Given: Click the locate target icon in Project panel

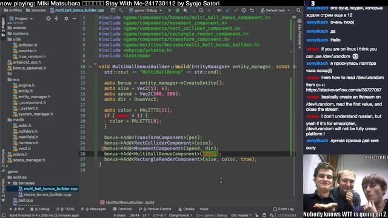Looking at the screenshot, I should 48,19.
